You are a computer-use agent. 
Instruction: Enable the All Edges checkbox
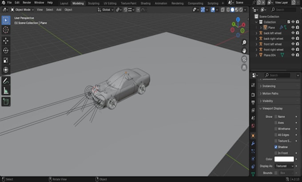click(276, 135)
